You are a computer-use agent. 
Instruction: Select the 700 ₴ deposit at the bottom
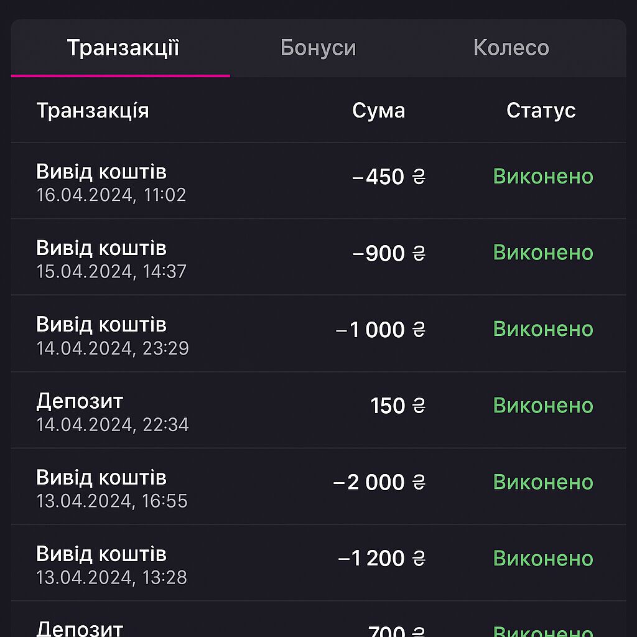click(80, 627)
